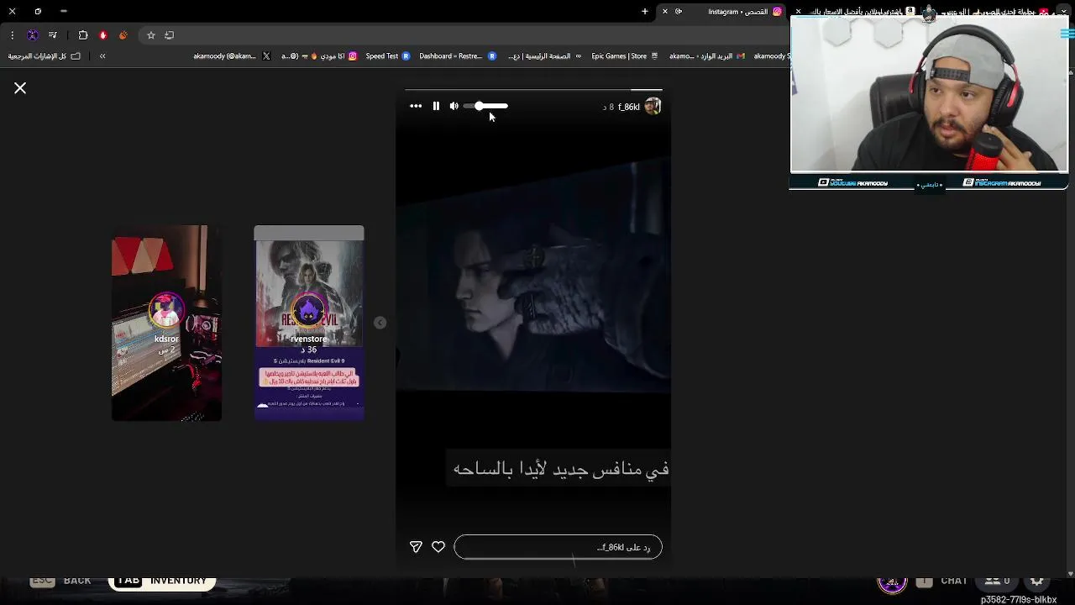Like the story with heart icon

(438, 547)
